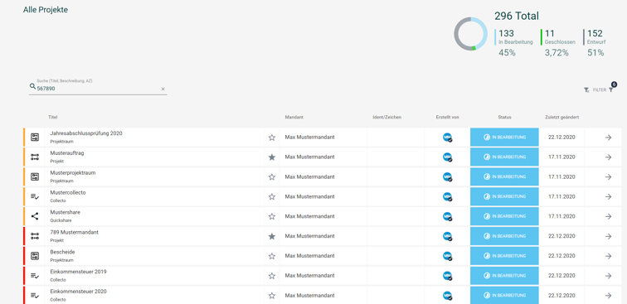Image resolution: width=627 pixels, height=304 pixels.
Task: Sort by the Zuletzt geändert column
Action: coord(561,117)
